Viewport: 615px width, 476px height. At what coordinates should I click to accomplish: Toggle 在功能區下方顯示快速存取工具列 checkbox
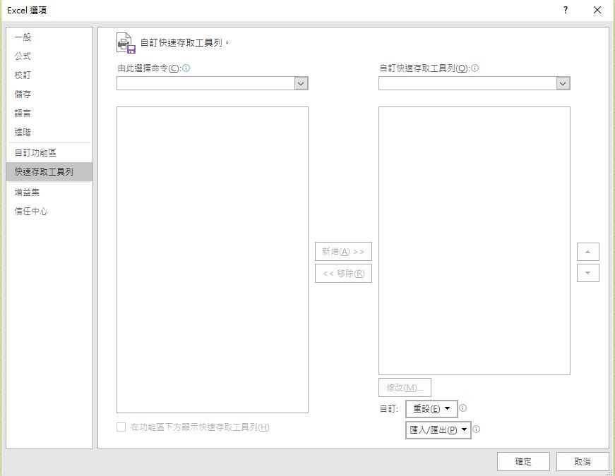(x=121, y=427)
